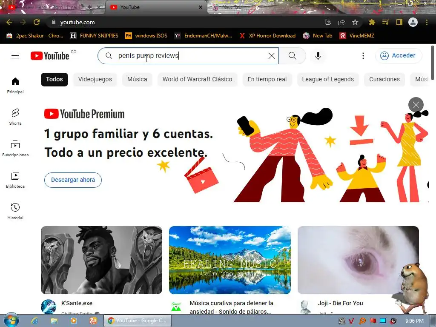The height and width of the screenshot is (327, 436).
Task: Select the Videojuegos filter chip
Action: (x=95, y=79)
